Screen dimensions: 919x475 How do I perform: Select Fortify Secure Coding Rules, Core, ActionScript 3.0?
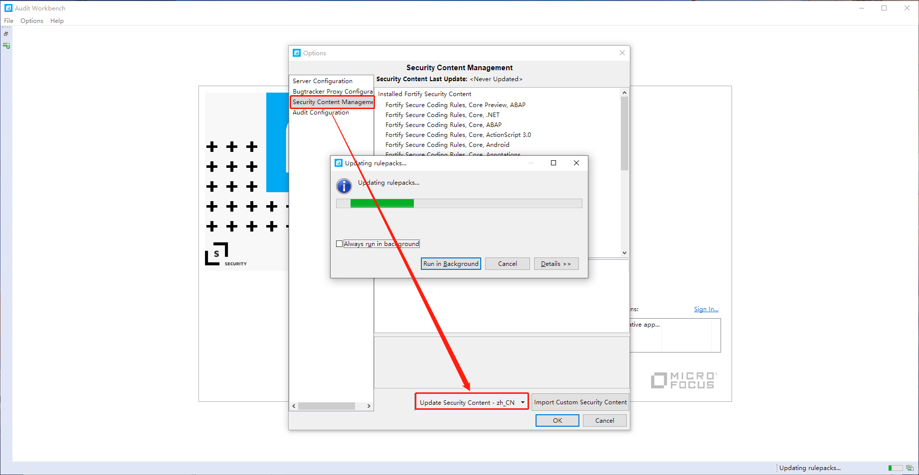(x=458, y=135)
